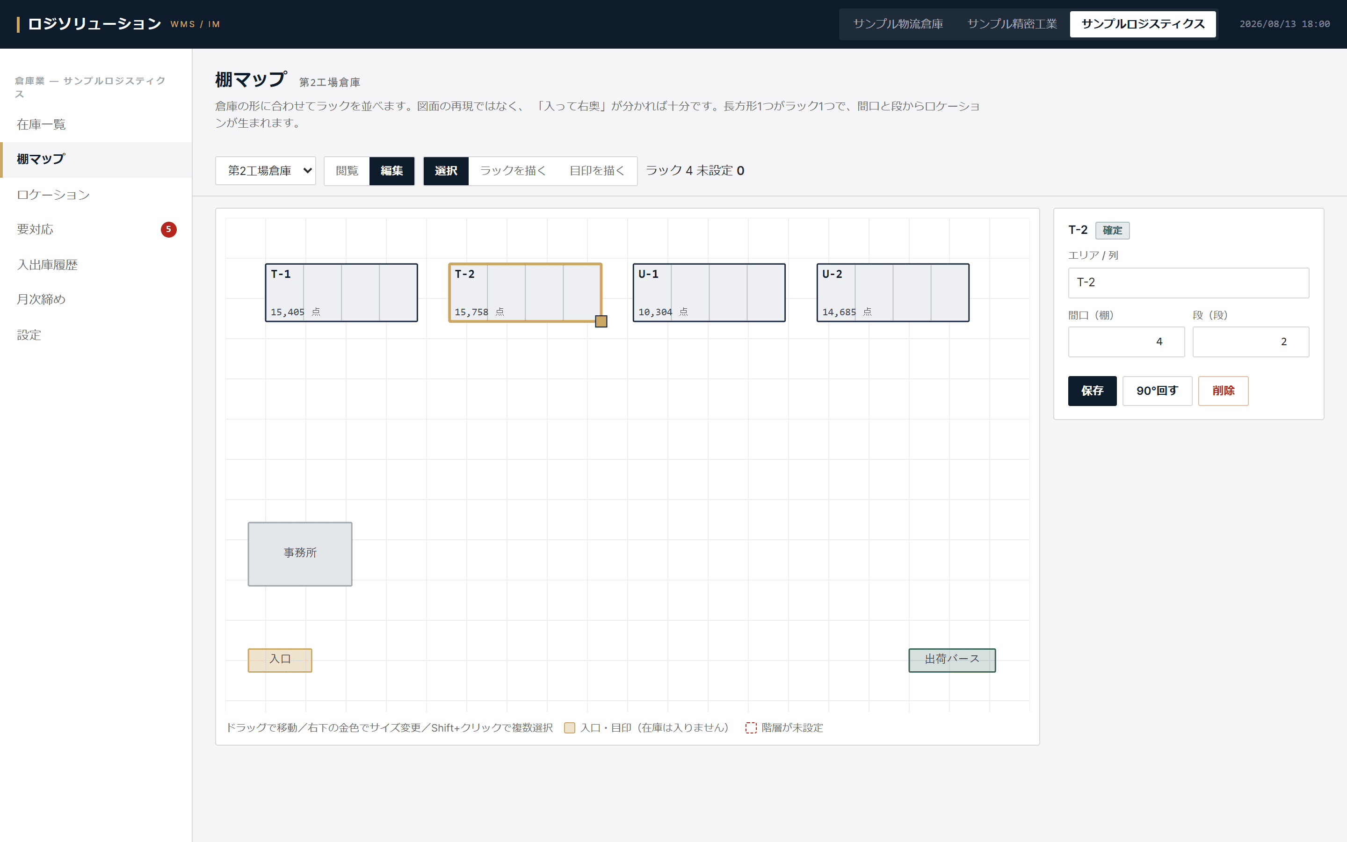Open 要対応 in the sidebar
This screenshot has width=1347, height=842.
[96, 229]
